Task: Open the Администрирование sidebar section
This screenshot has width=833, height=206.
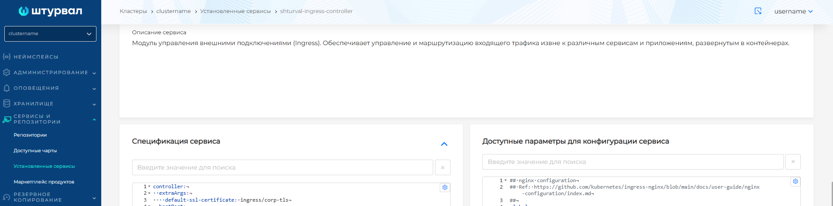Action: pyautogui.click(x=50, y=72)
